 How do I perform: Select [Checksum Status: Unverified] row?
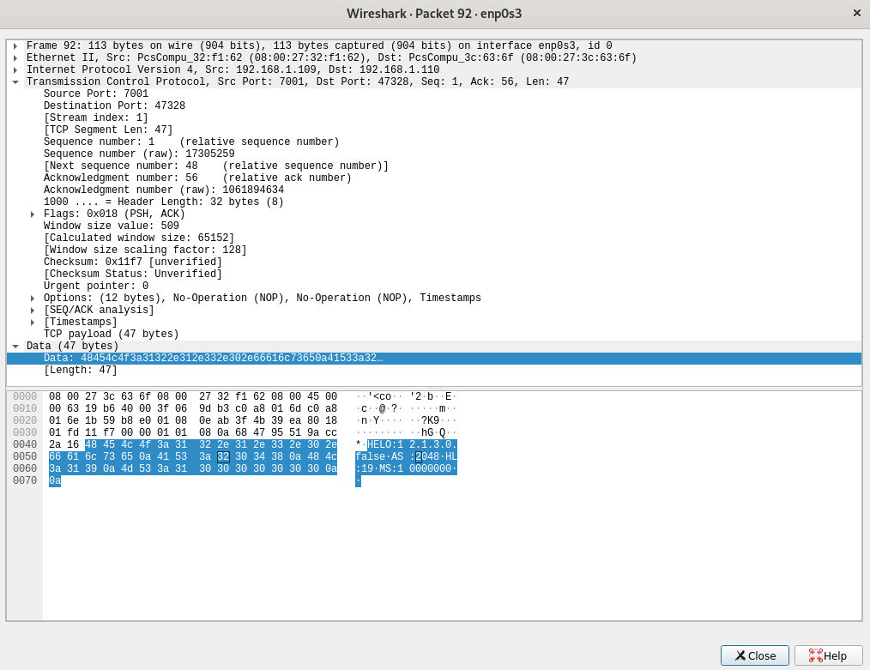tap(434, 274)
